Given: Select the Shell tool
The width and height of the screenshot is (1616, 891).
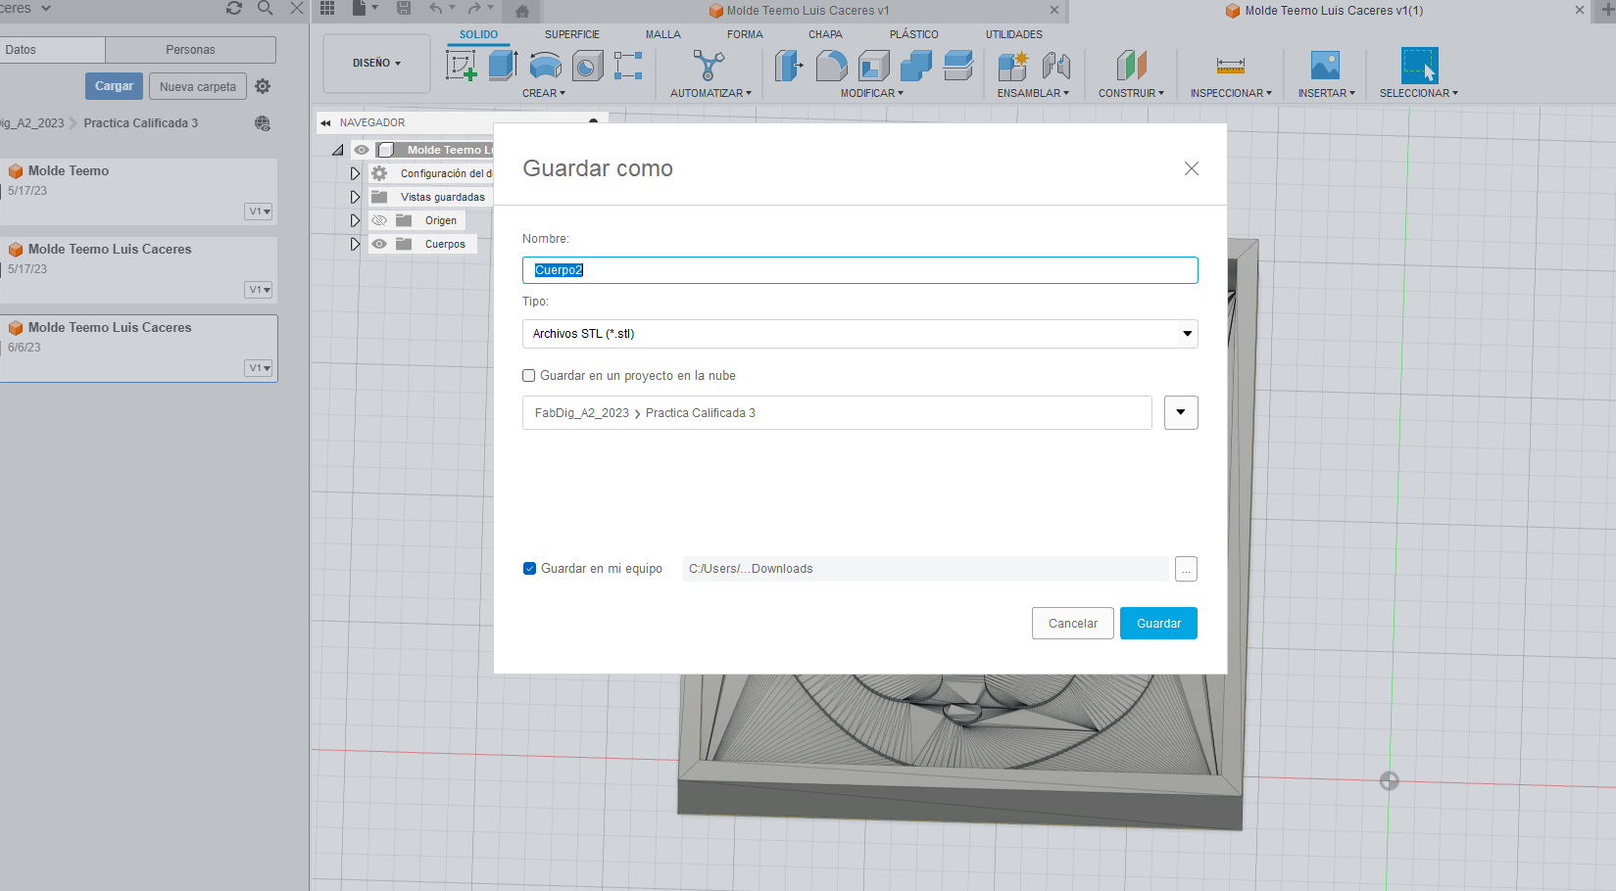Looking at the screenshot, I should pyautogui.click(x=873, y=66).
